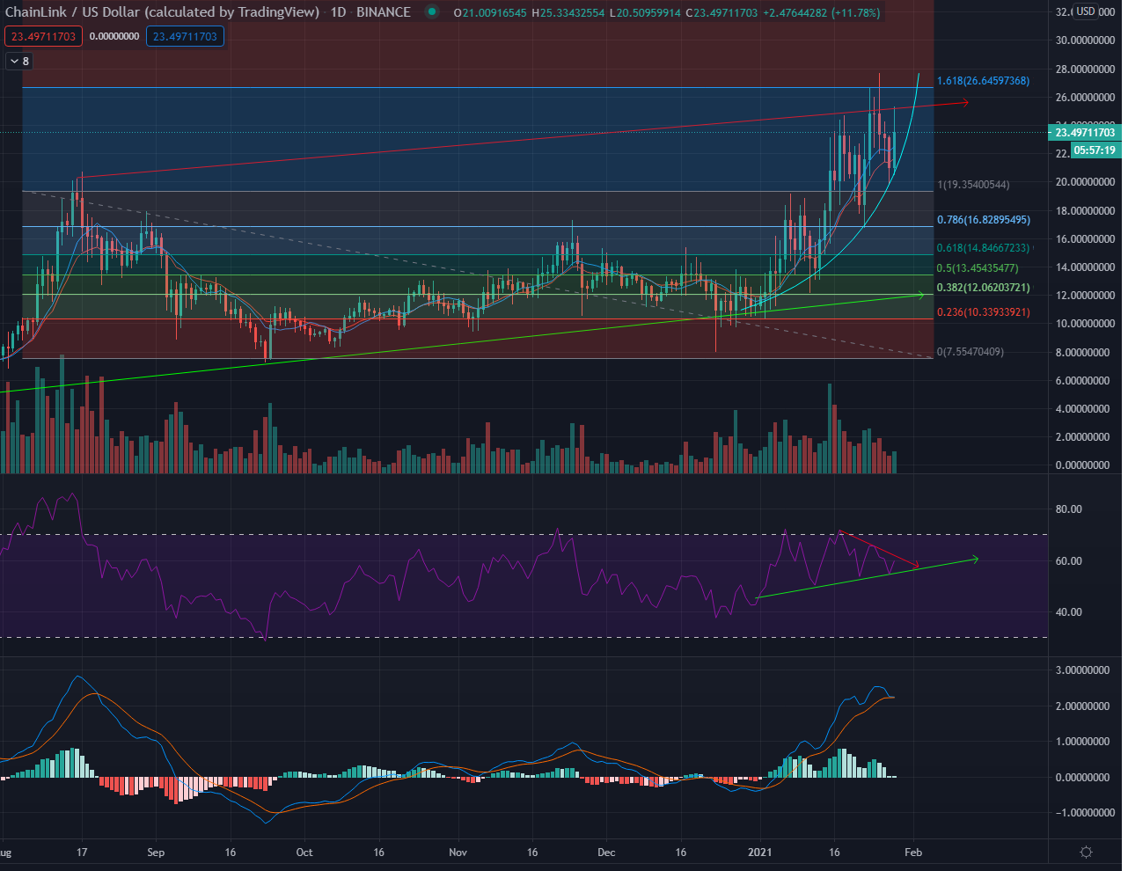Click the open value O21.00916545
The image size is (1128, 871).
[x=490, y=13]
